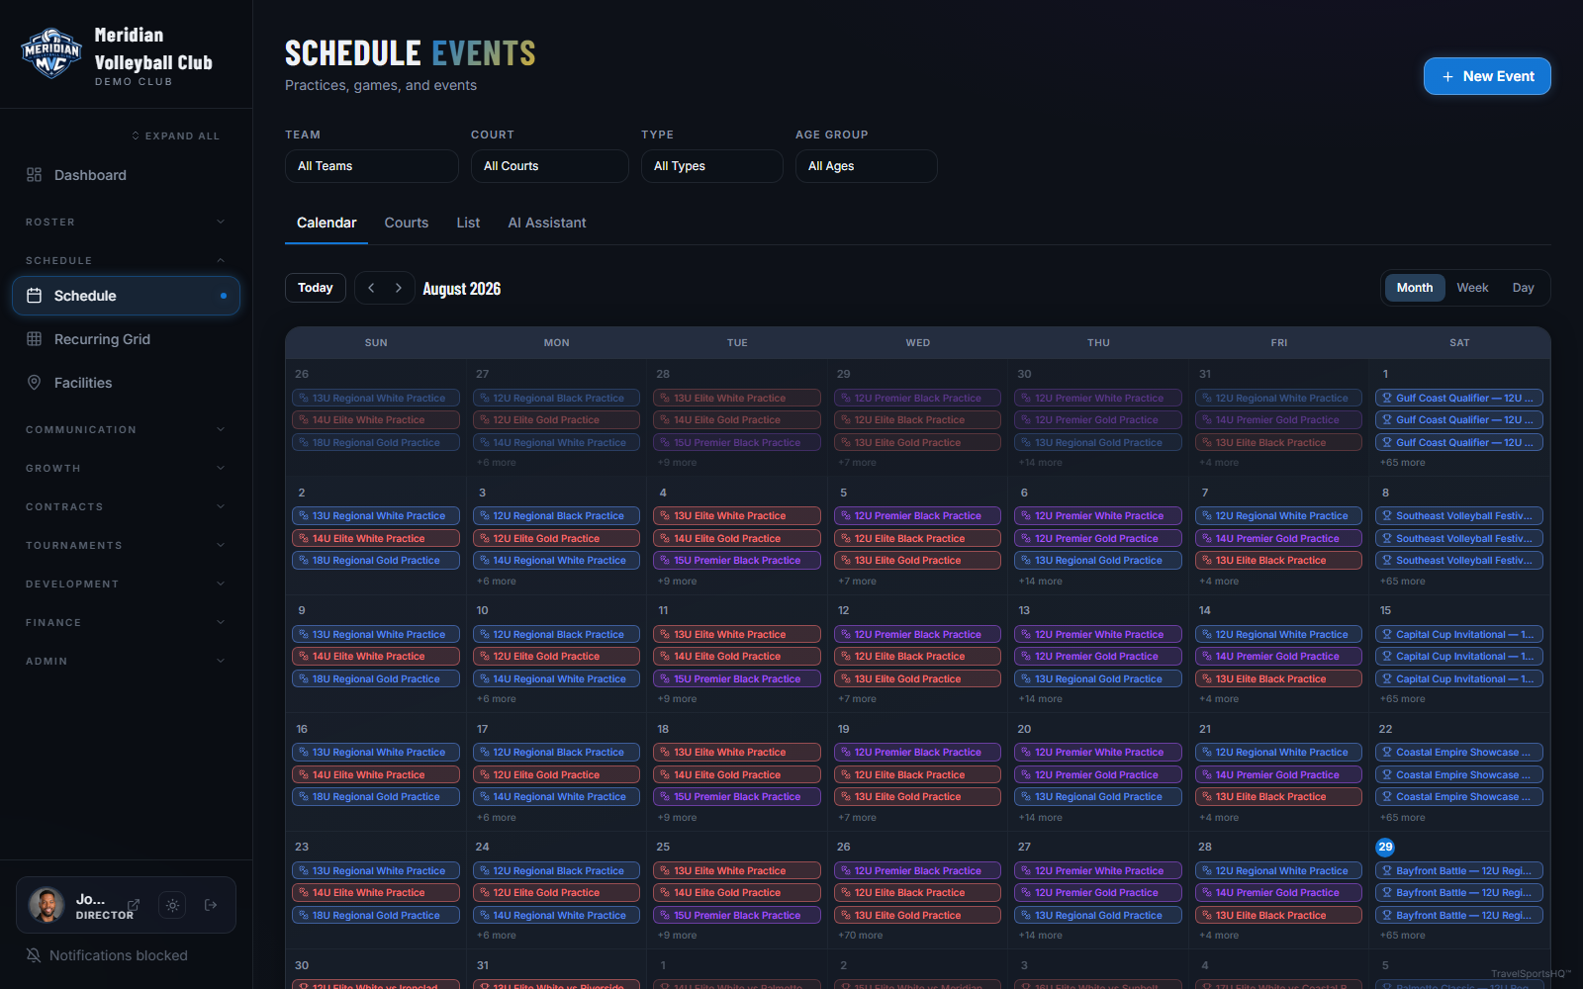This screenshot has width=1583, height=989.
Task: Click the New Event button
Action: click(x=1487, y=76)
